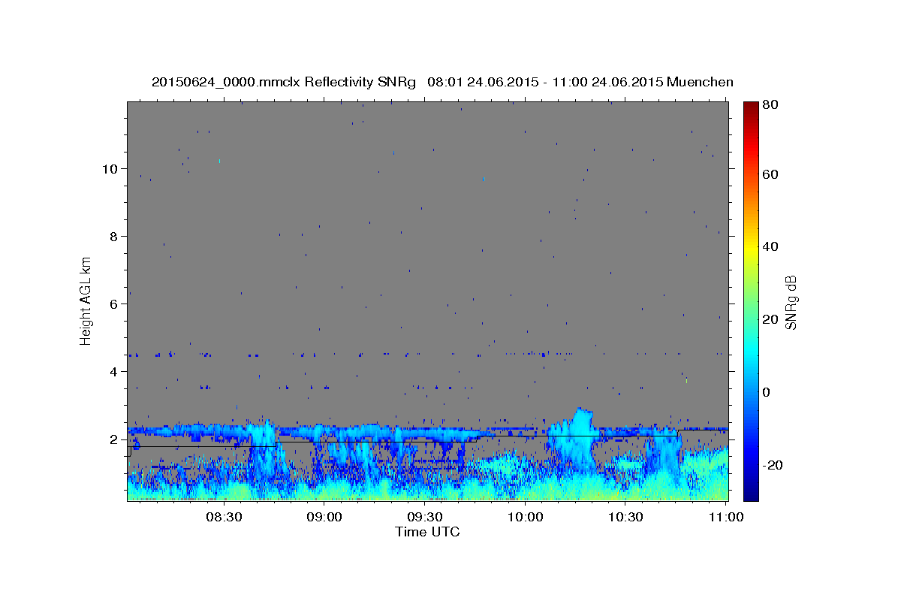Click the colorbar value 0
This screenshot has width=901, height=601.
pos(767,392)
